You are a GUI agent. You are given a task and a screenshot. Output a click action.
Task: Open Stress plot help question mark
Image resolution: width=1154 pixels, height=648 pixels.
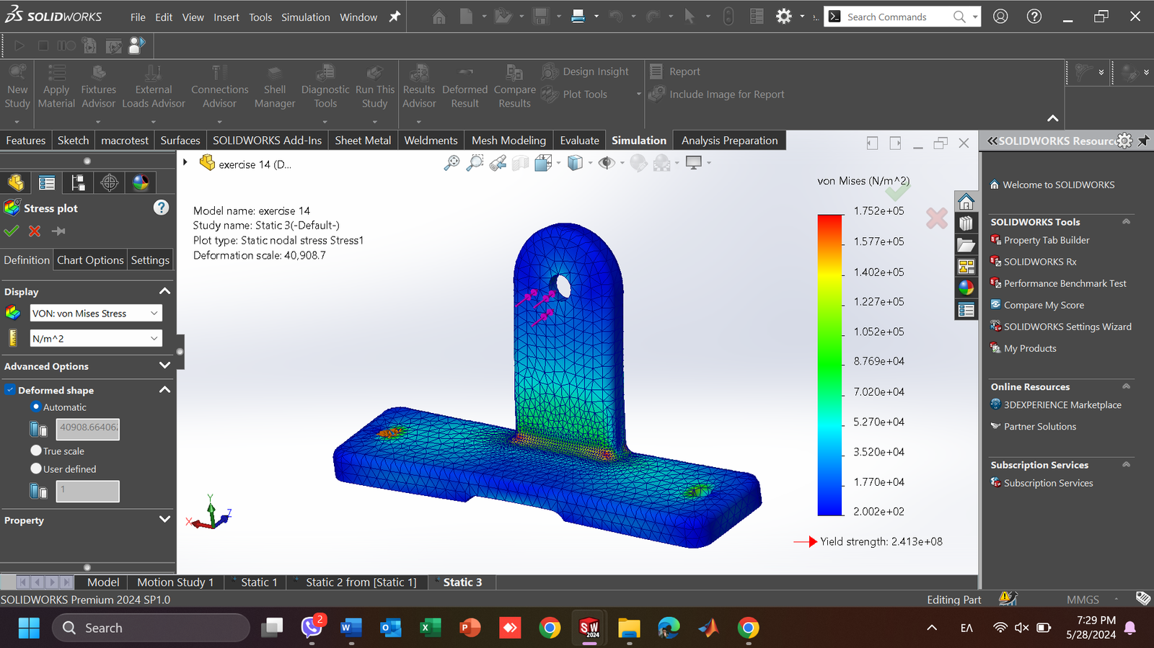(x=161, y=208)
